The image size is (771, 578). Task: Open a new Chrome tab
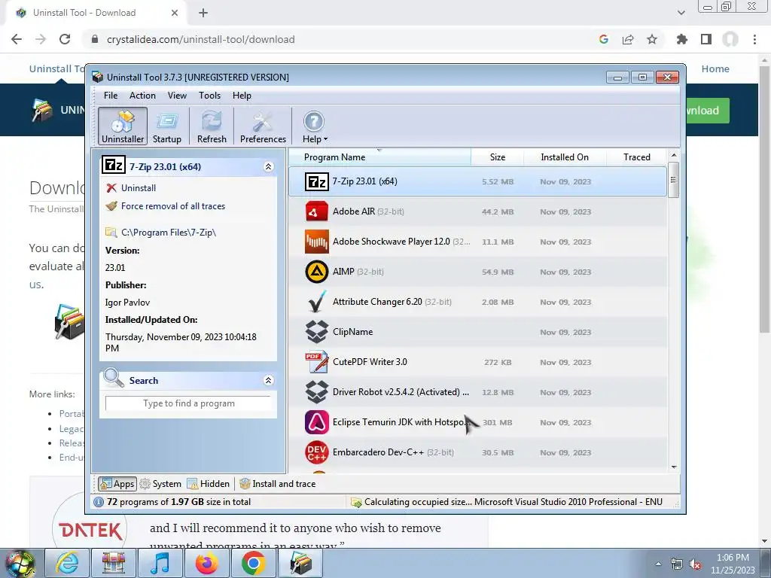point(203,13)
